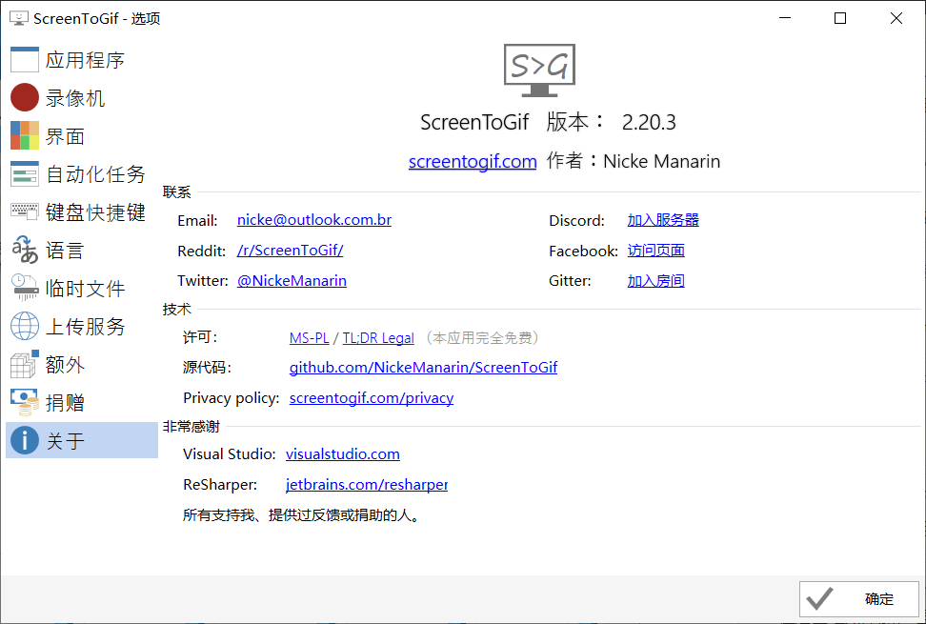This screenshot has width=926, height=624.
Task: Click the 语言 language icon
Action: coord(24,251)
